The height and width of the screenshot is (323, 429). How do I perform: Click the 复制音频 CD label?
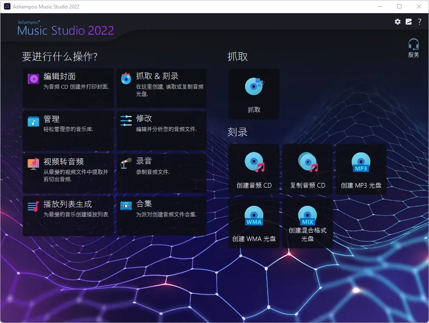pos(308,185)
